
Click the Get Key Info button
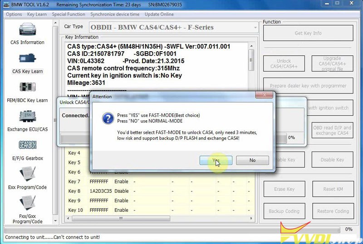tap(308, 33)
